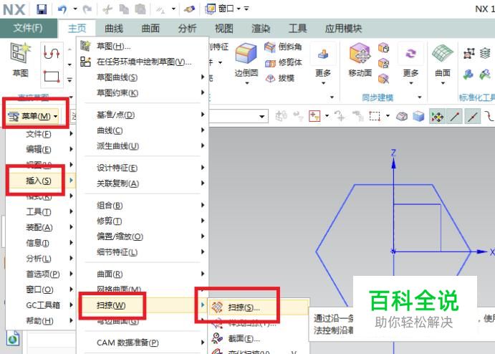This screenshot has width=495, height=354.
Task: Select the profile curve sketch tool
Action: 52,52
